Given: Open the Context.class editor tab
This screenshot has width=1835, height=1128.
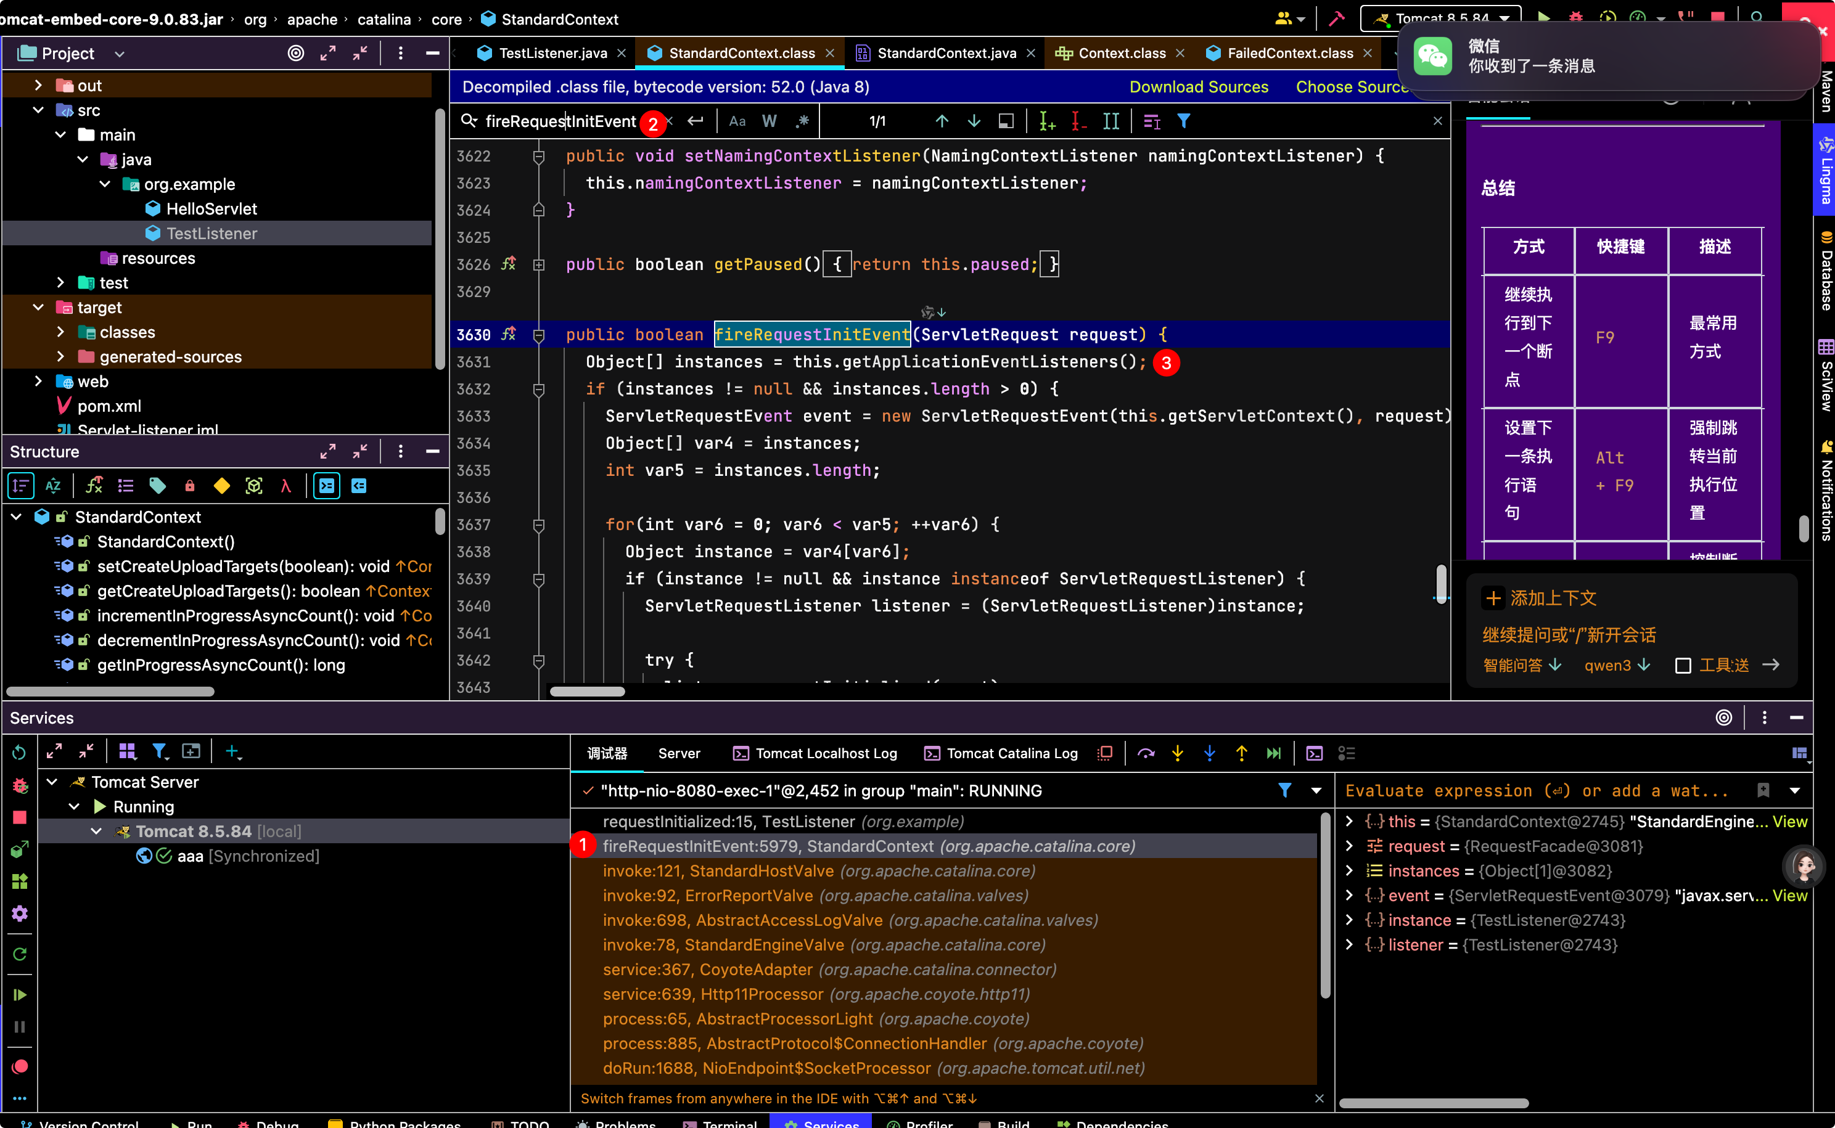Looking at the screenshot, I should pos(1122,53).
